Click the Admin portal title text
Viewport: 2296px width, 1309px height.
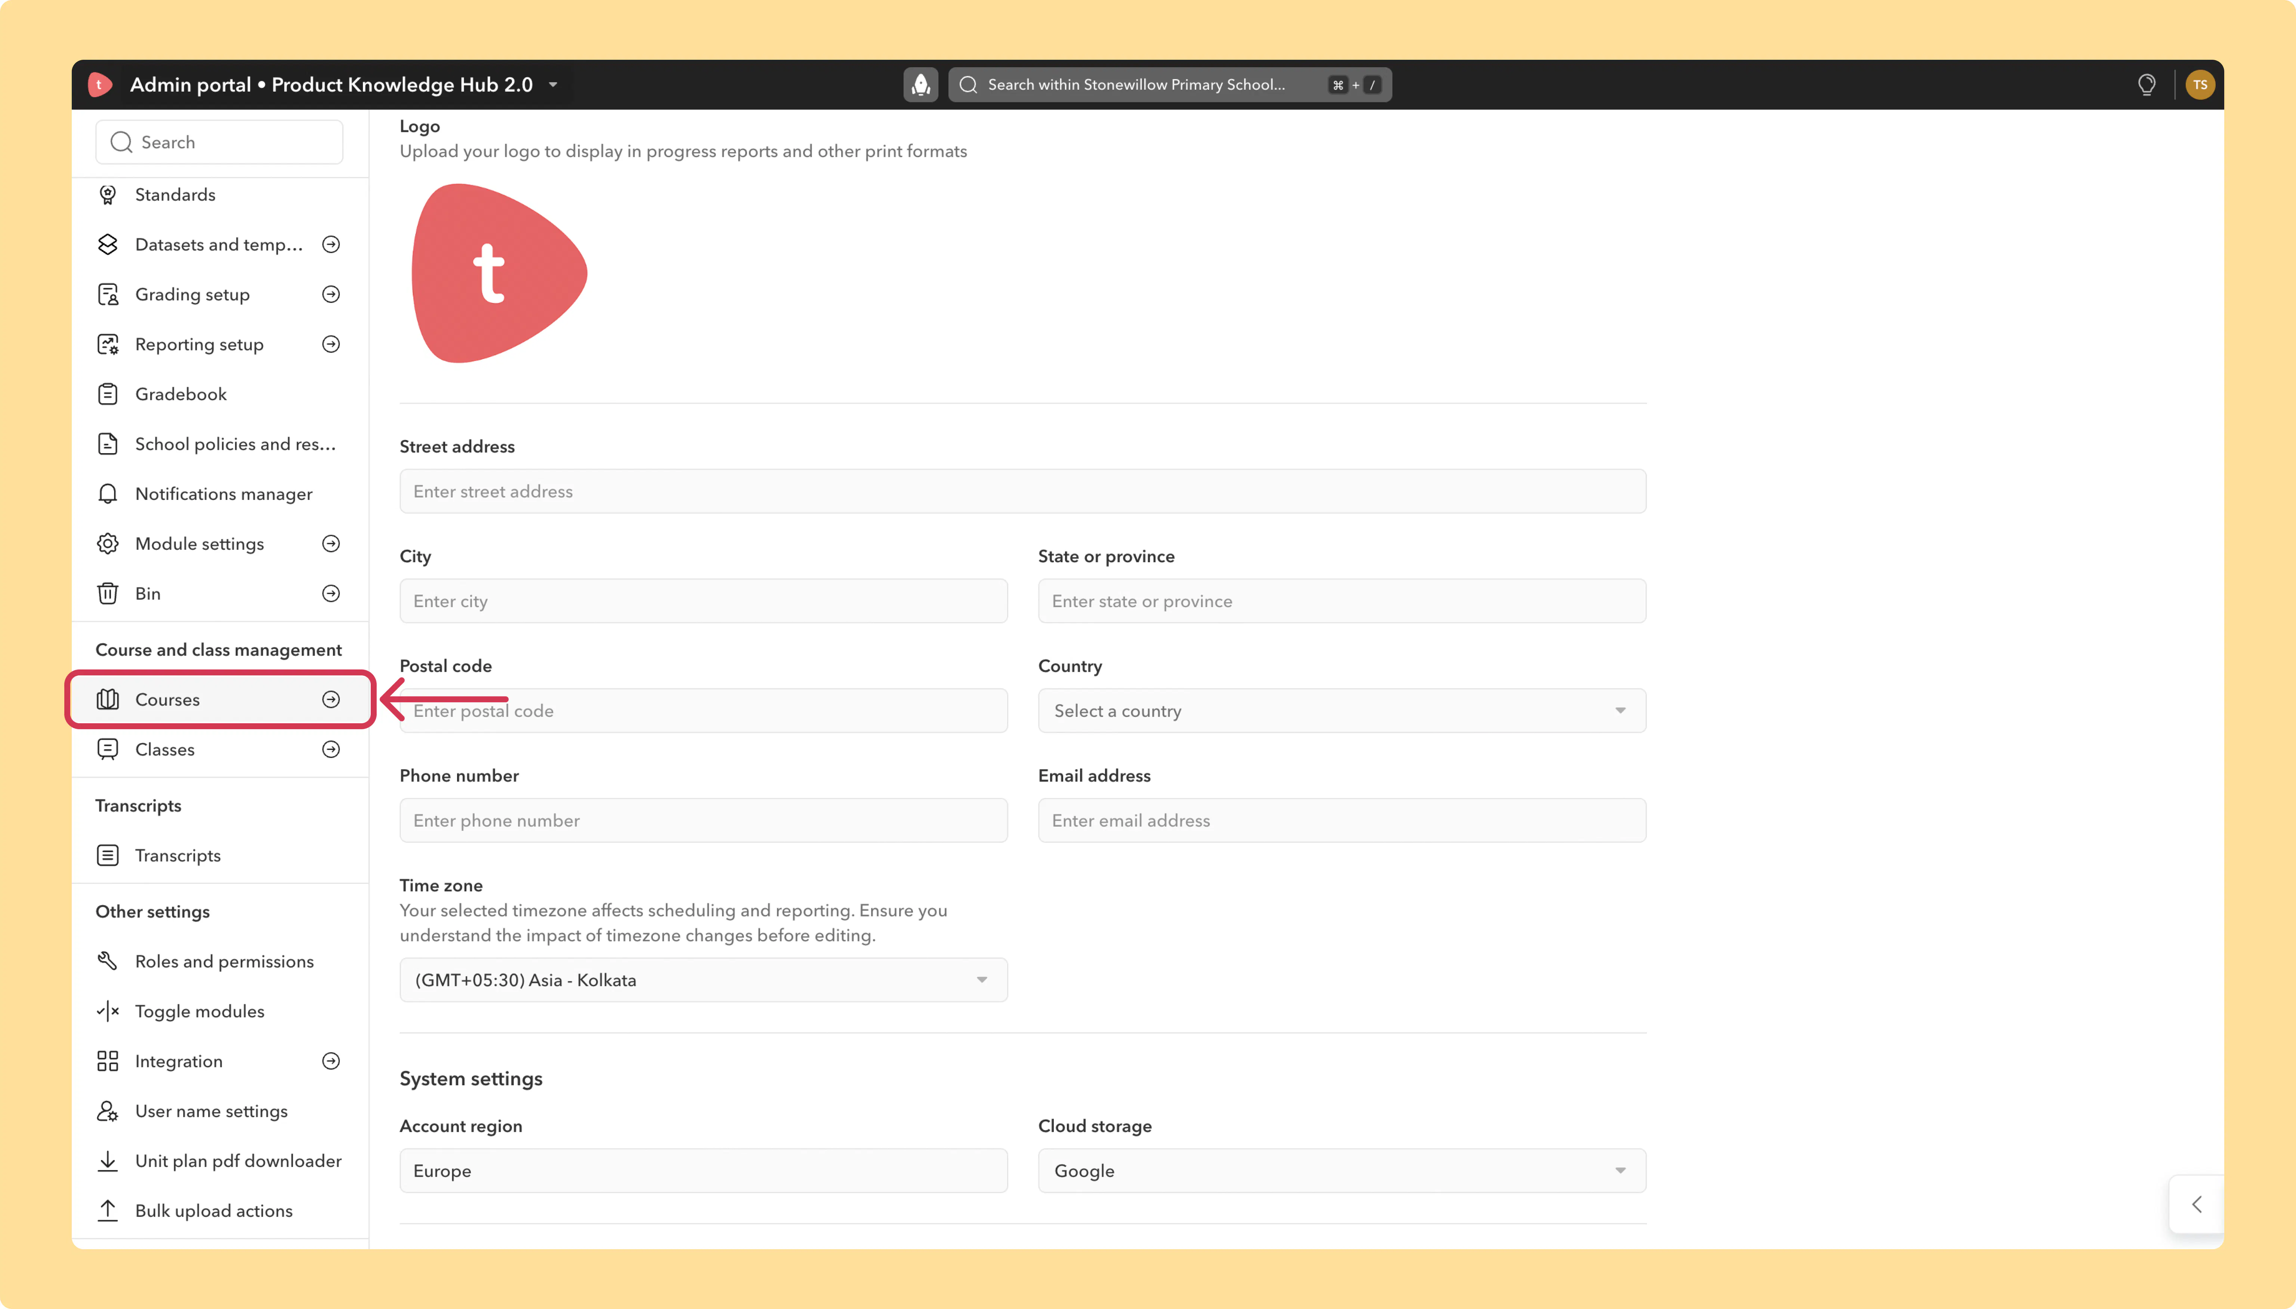331,84
